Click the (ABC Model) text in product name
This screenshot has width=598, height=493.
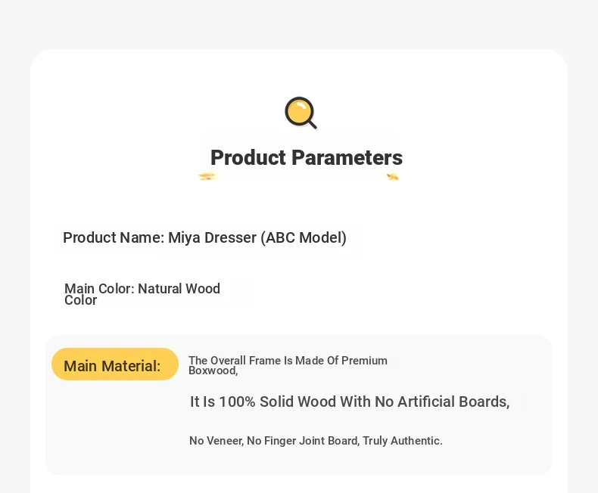[304, 237]
